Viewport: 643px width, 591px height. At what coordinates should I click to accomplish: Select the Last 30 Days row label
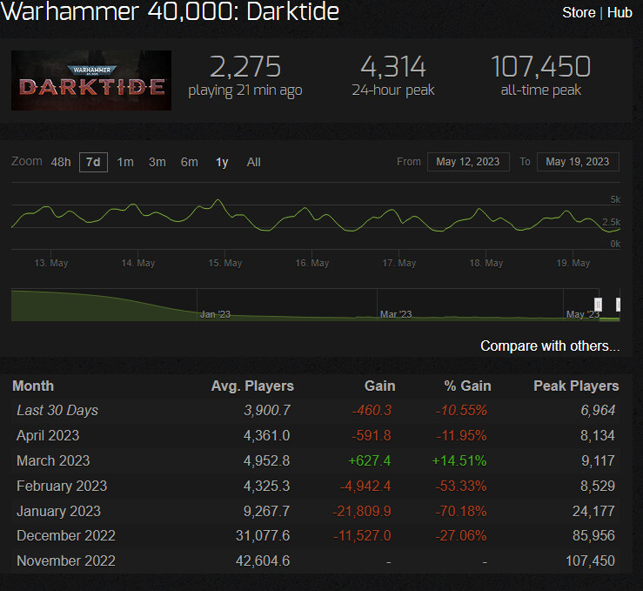point(57,411)
